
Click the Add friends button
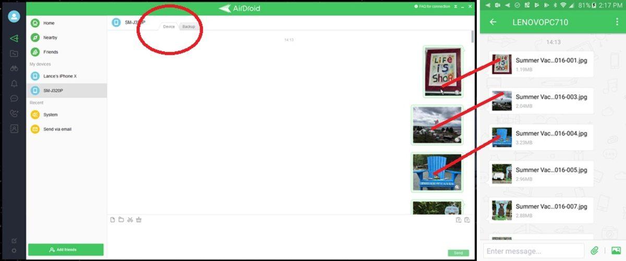click(66, 250)
